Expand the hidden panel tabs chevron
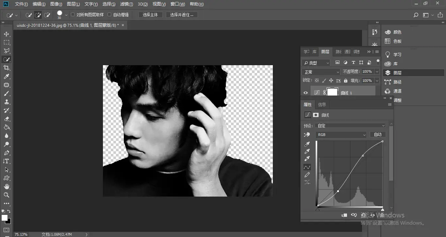Screen dimensions: 446x237 (x=369, y=52)
